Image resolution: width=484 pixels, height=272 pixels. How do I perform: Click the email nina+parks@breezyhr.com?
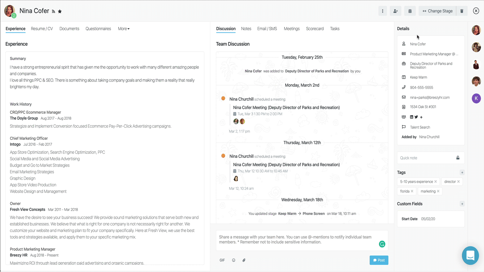(430, 97)
